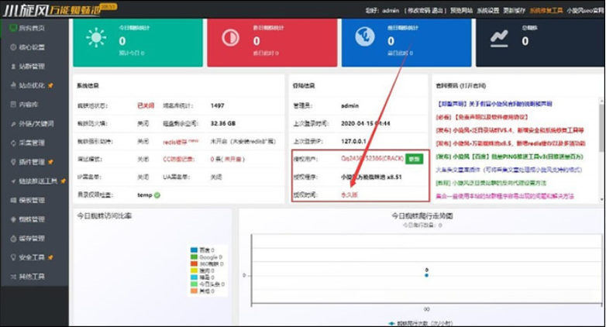Click the green checkmark icon beside temp
The image size is (606, 327).
pos(157,194)
